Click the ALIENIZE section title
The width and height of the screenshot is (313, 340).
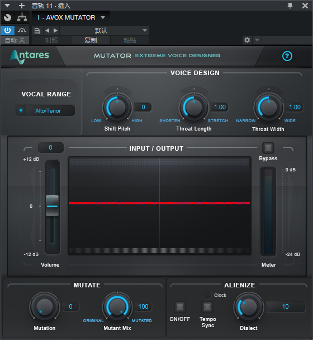coord(240,285)
